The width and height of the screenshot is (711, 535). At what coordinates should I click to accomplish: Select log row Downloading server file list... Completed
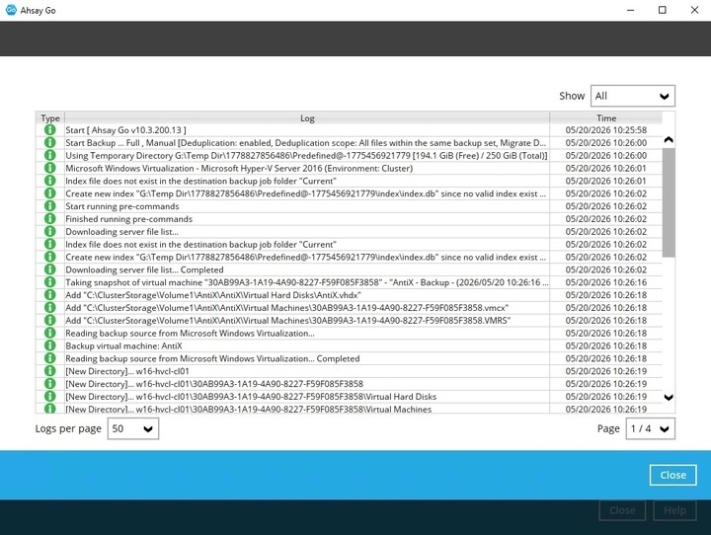click(349, 269)
